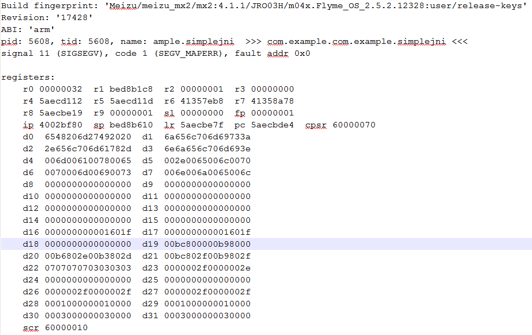Click r4 value 5aecd112
This screenshot has height=335, width=532.
point(61,101)
